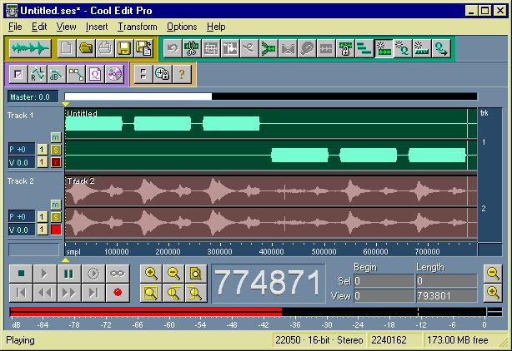
Task: Mute Track 2 with its m button
Action: [x=56, y=205]
